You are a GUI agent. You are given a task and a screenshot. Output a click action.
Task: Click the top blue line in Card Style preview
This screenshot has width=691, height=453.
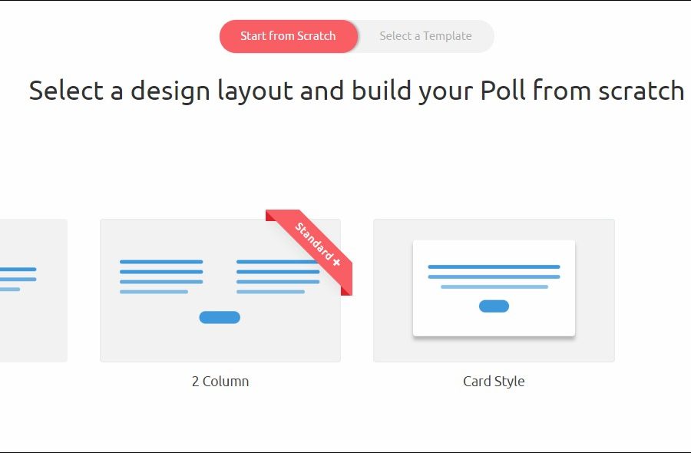pos(494,266)
